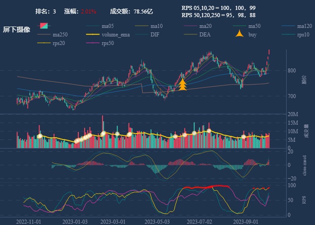Toggle the DIF series in legend

tap(154, 35)
